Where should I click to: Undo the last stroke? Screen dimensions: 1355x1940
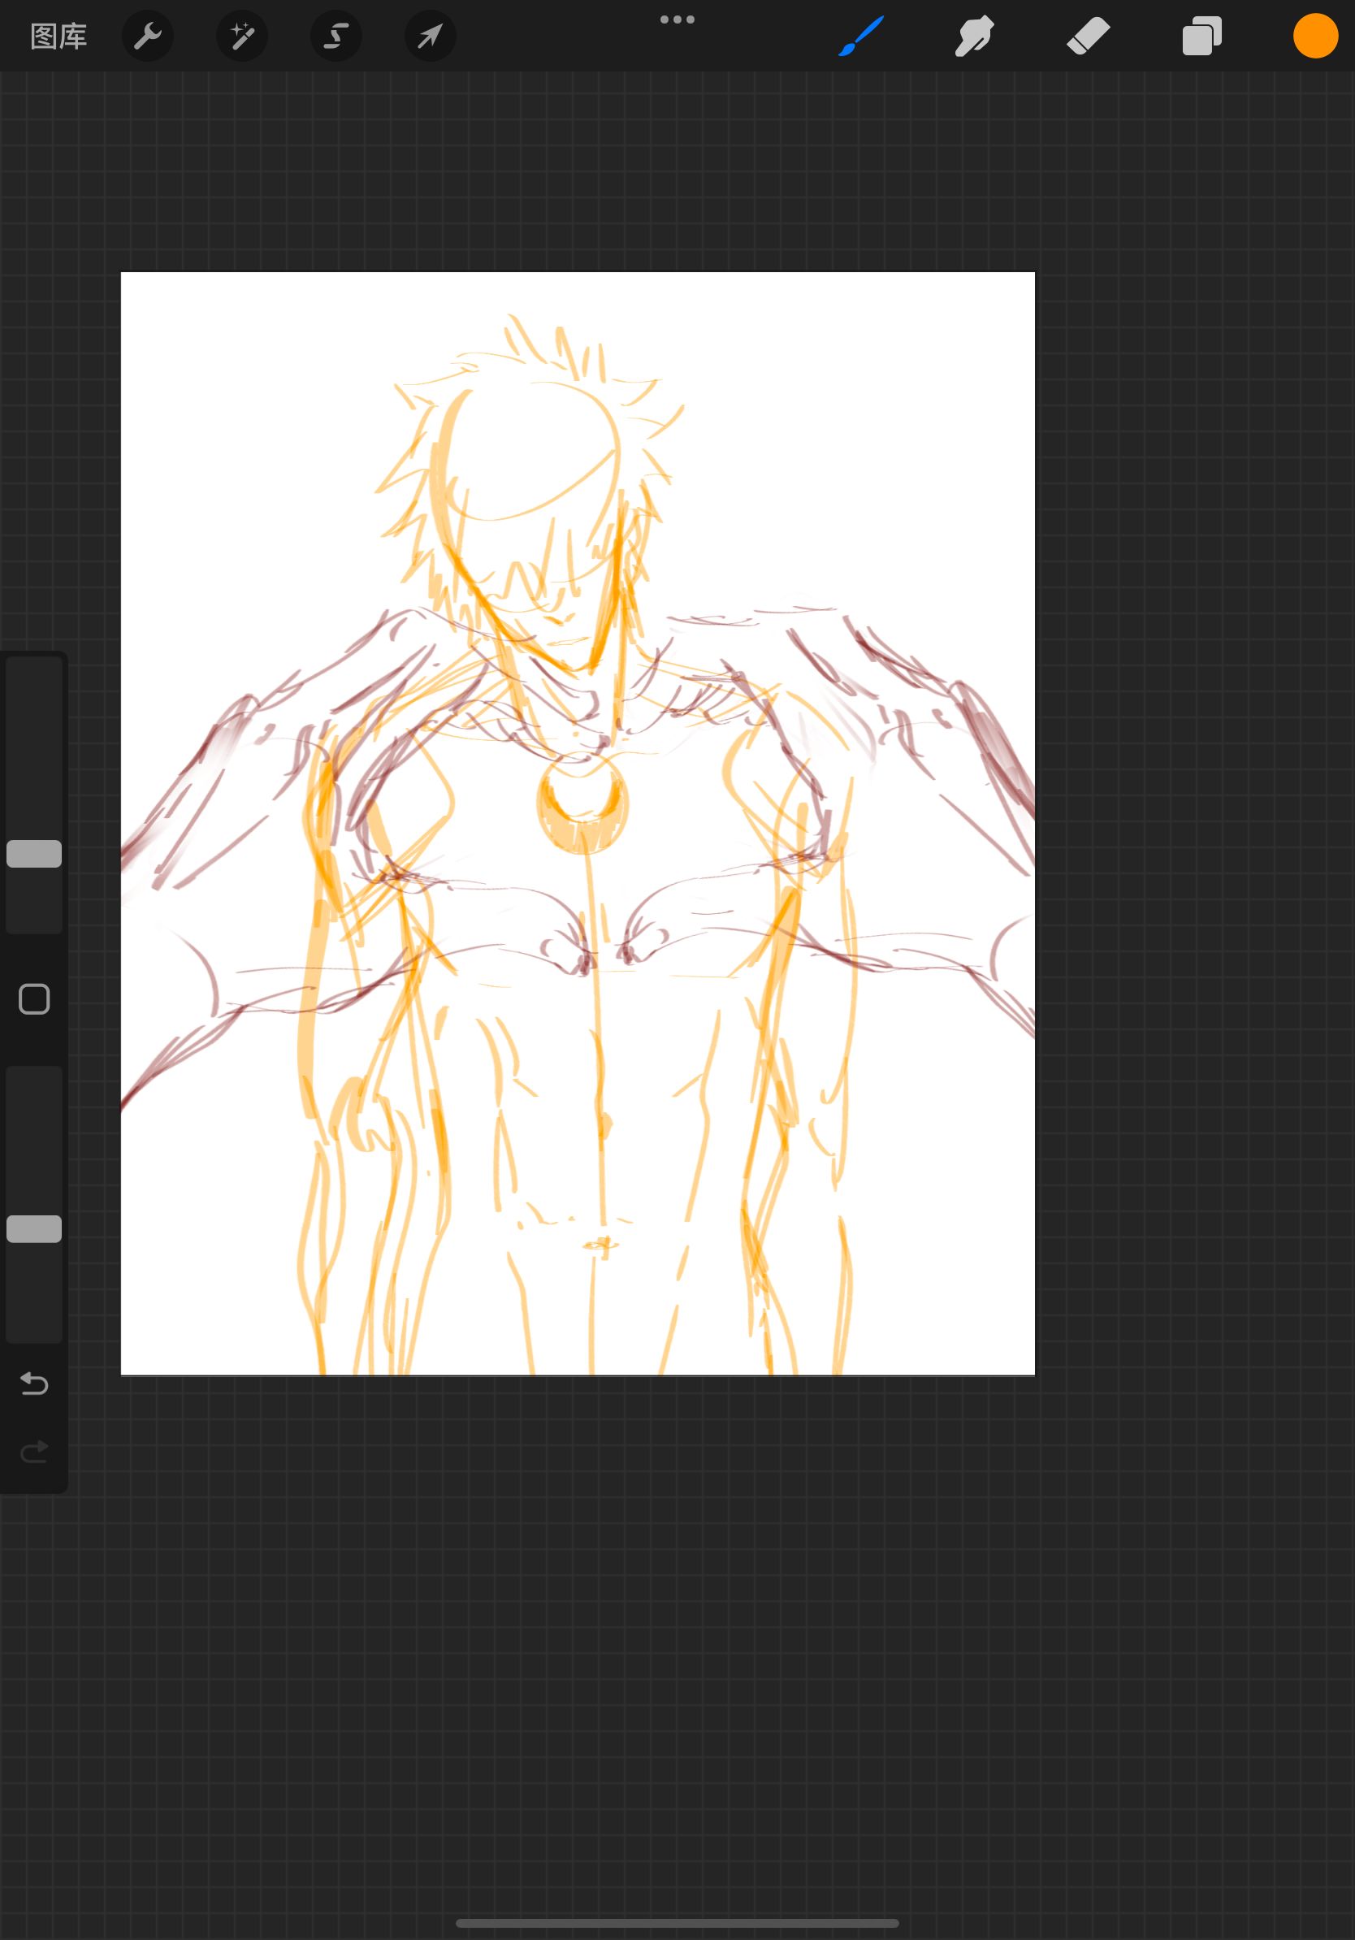tap(34, 1383)
